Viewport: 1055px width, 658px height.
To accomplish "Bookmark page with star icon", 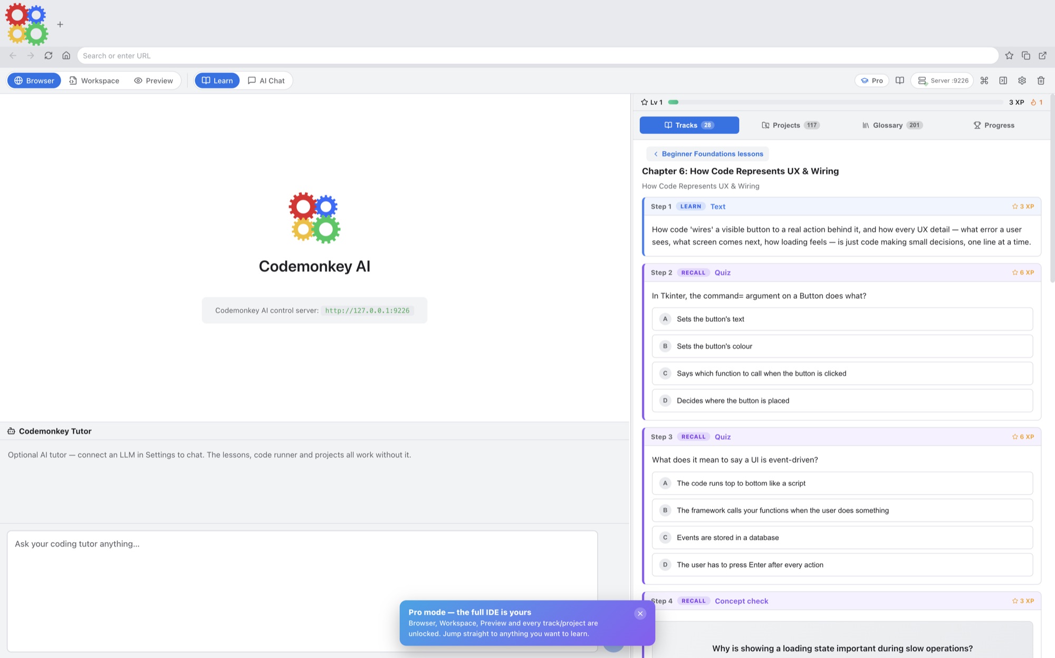I will (x=1009, y=55).
